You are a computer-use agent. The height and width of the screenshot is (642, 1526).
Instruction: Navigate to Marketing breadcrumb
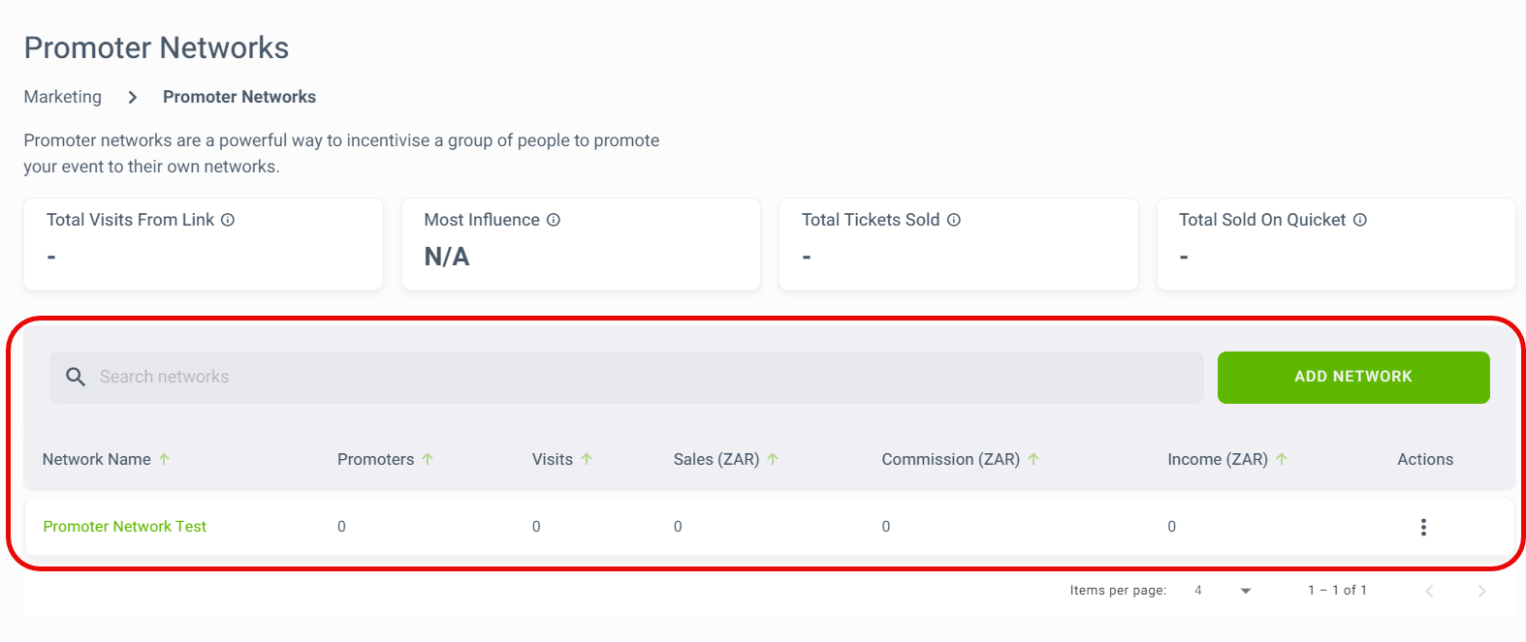coord(63,97)
